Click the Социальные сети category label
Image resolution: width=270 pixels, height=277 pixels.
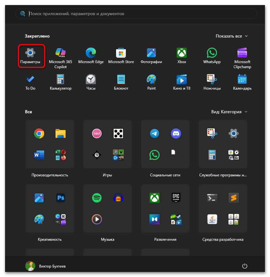click(x=165, y=175)
